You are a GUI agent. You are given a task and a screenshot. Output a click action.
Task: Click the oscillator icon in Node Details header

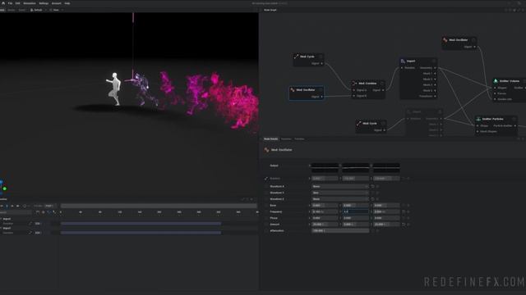266,150
